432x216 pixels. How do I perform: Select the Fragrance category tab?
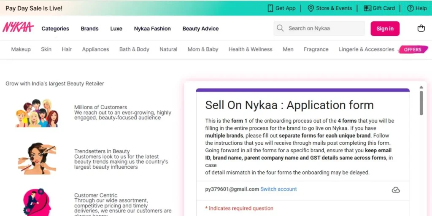tap(316, 49)
